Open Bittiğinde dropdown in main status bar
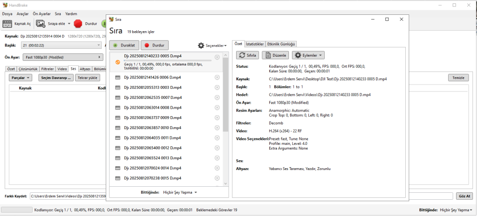The image size is (477, 216). [455, 210]
